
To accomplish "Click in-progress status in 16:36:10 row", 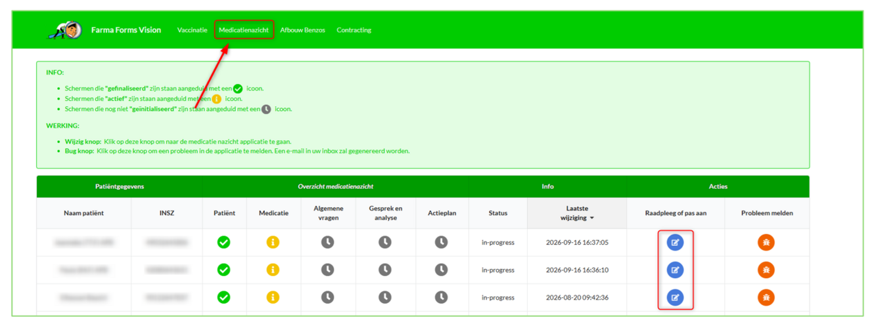I will pyautogui.click(x=498, y=270).
